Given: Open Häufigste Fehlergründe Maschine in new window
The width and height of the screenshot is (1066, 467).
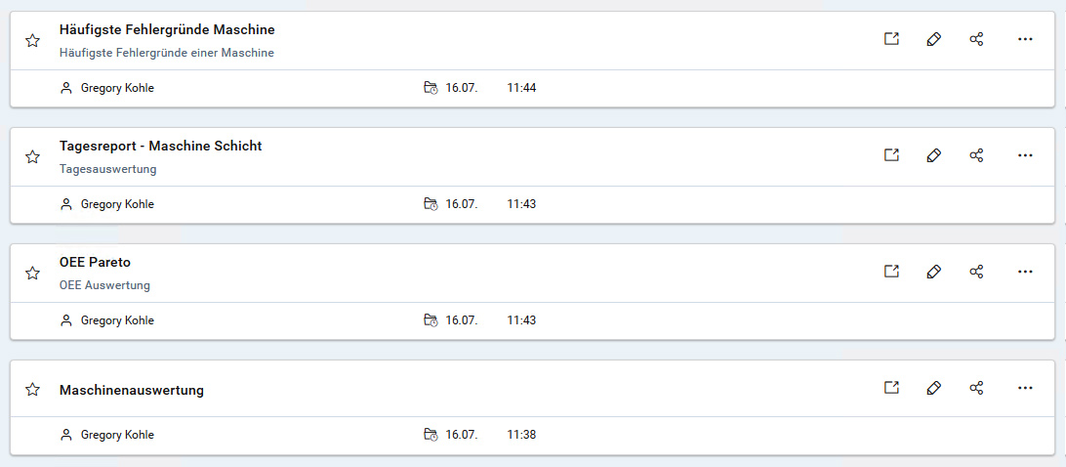Looking at the screenshot, I should click(890, 39).
